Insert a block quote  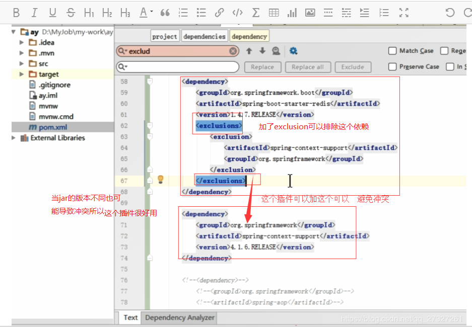[165, 13]
